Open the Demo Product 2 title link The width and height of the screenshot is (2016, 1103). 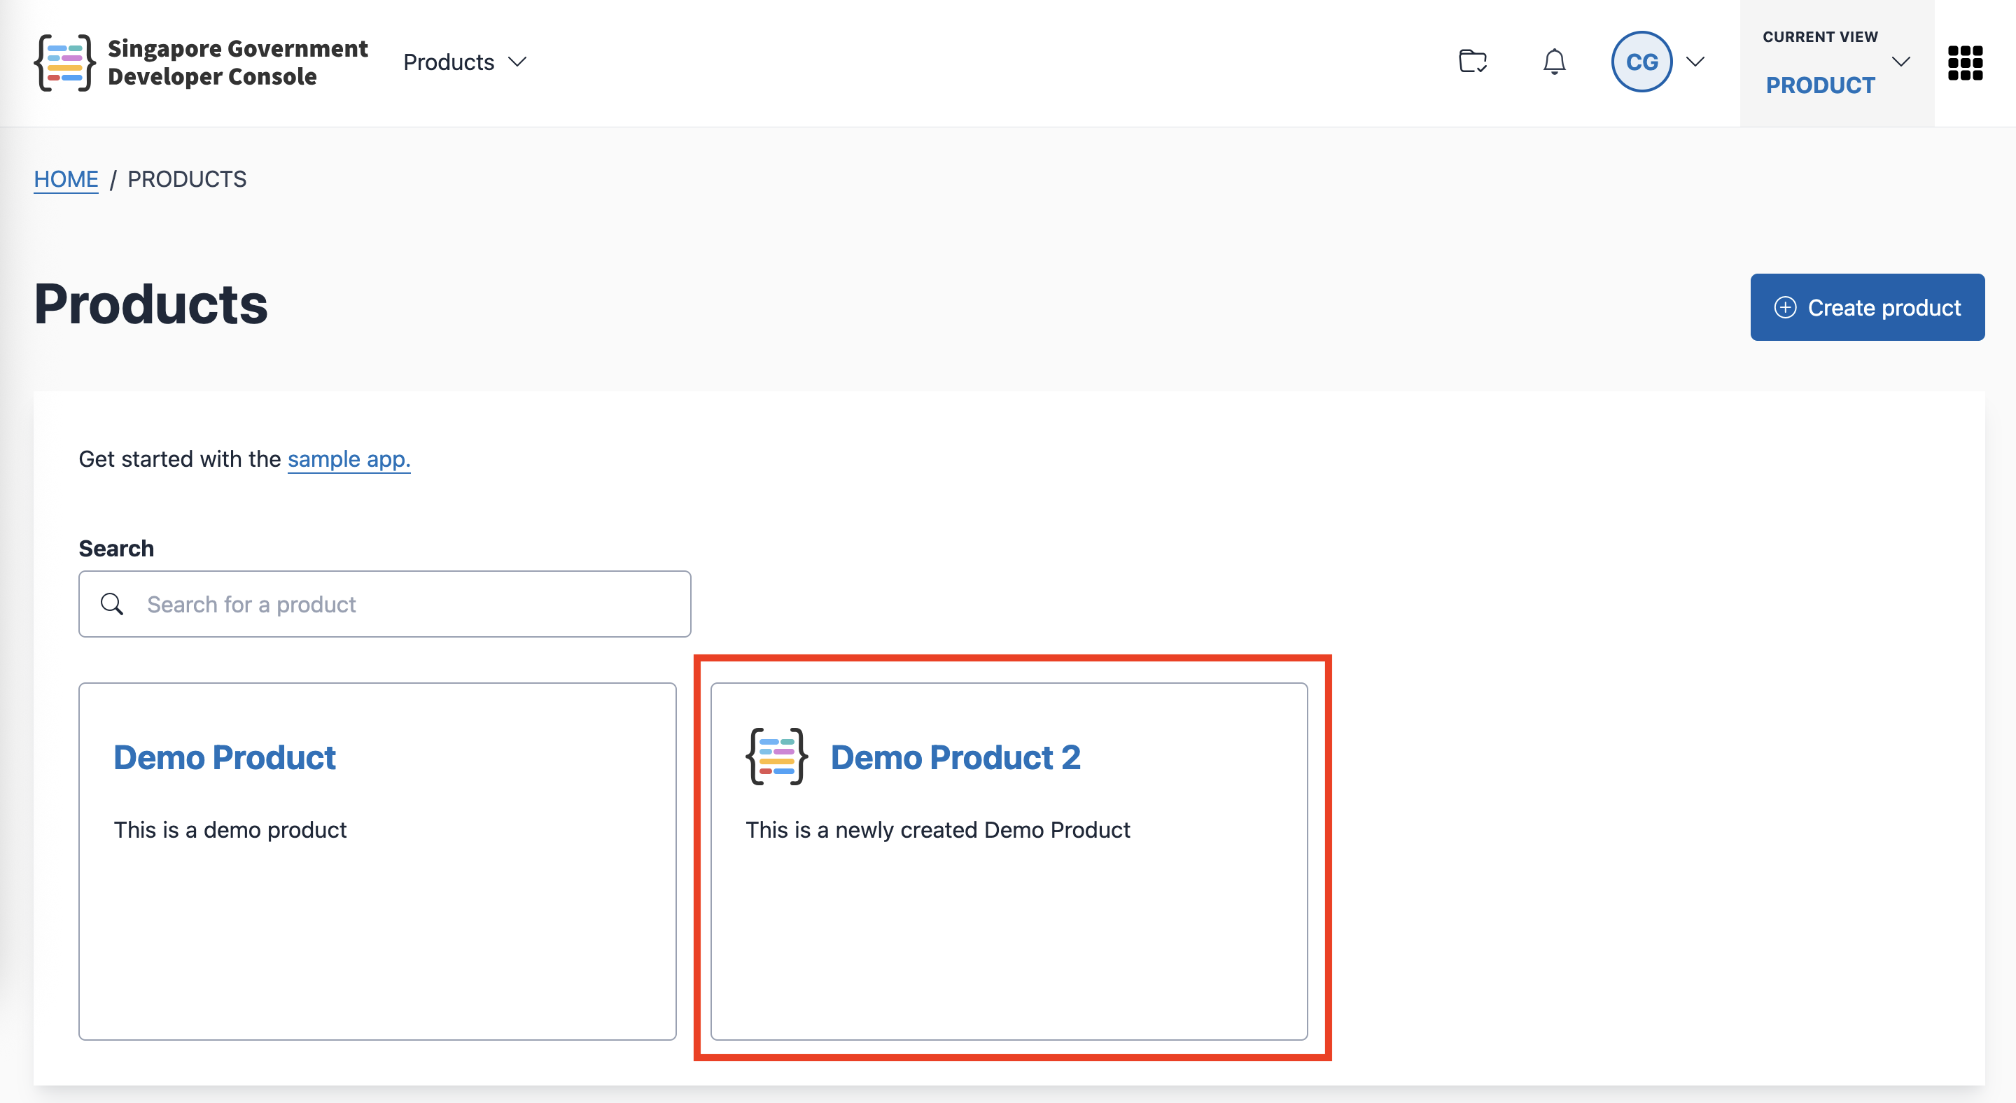955,757
